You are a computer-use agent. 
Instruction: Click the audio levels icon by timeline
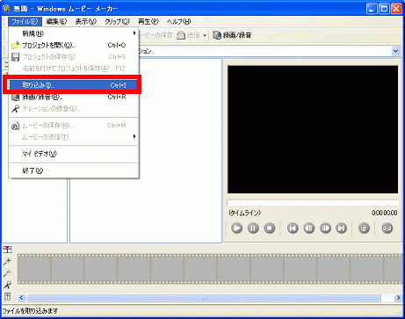click(7, 296)
